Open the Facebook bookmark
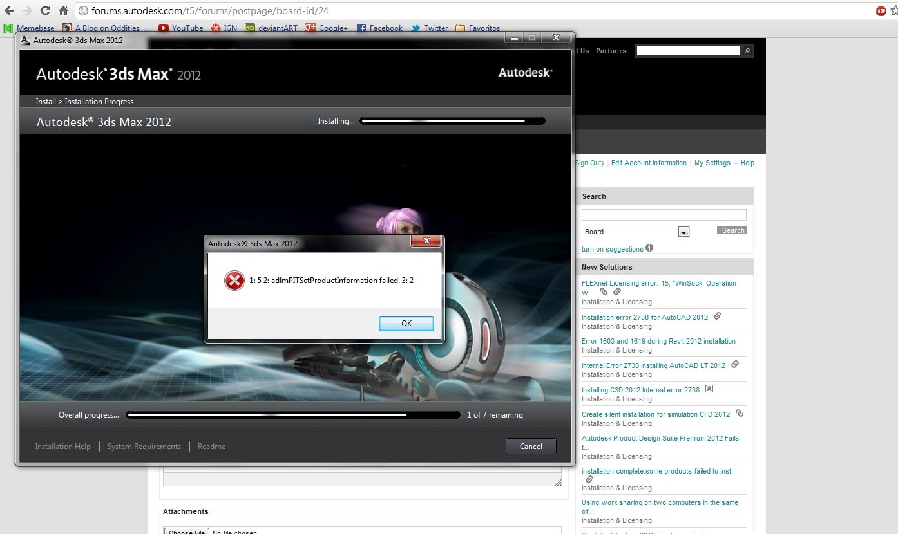 [x=379, y=28]
